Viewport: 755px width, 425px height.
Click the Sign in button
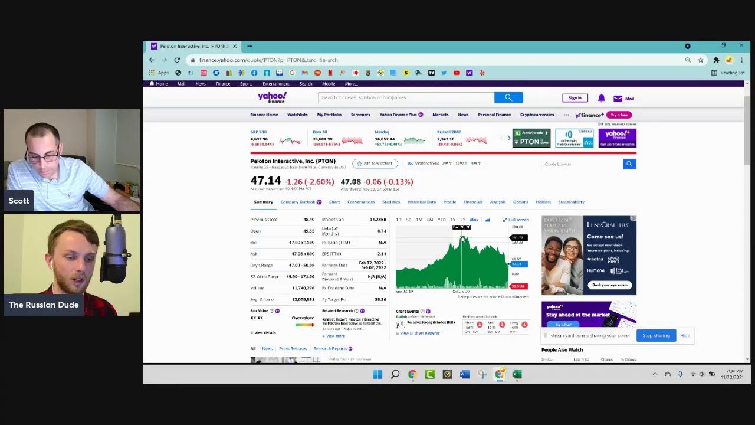(x=575, y=98)
